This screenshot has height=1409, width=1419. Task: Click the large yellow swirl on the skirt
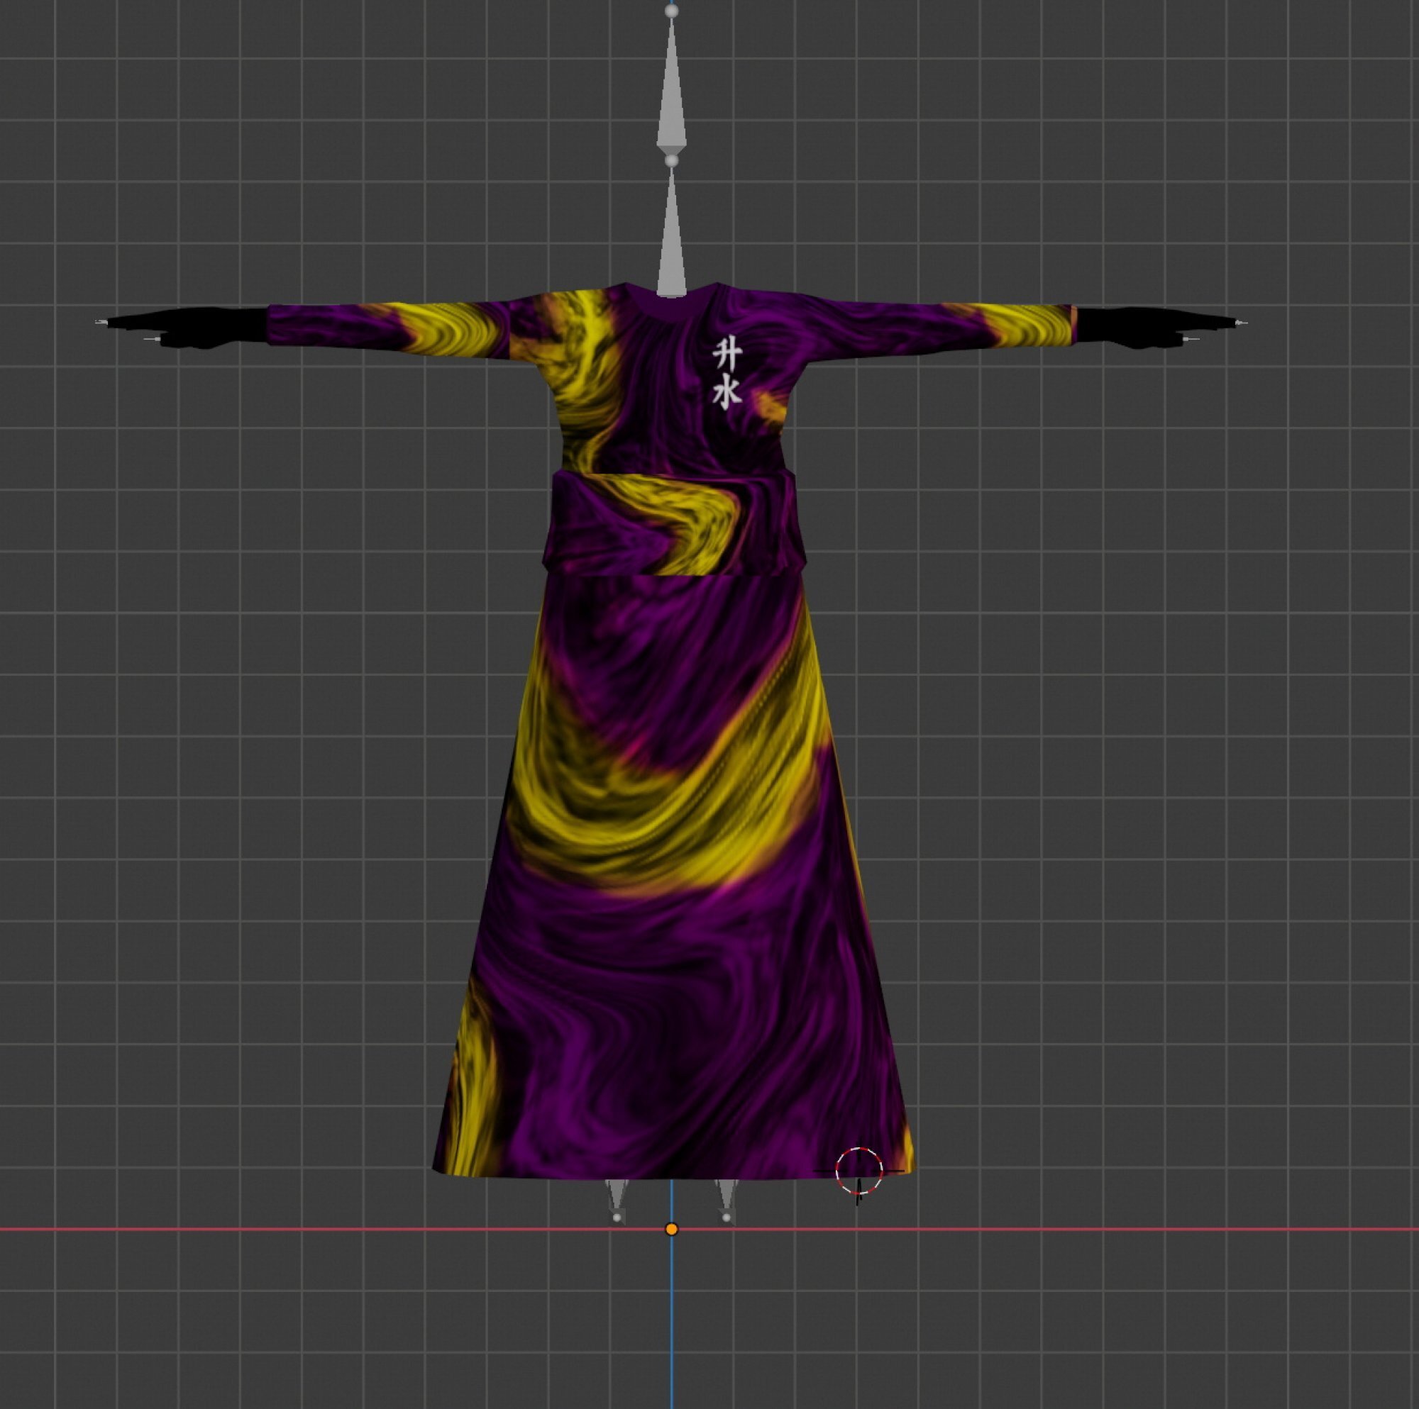(x=661, y=815)
